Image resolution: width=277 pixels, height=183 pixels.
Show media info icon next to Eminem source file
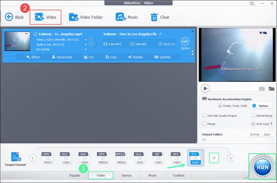(x=35, y=34)
